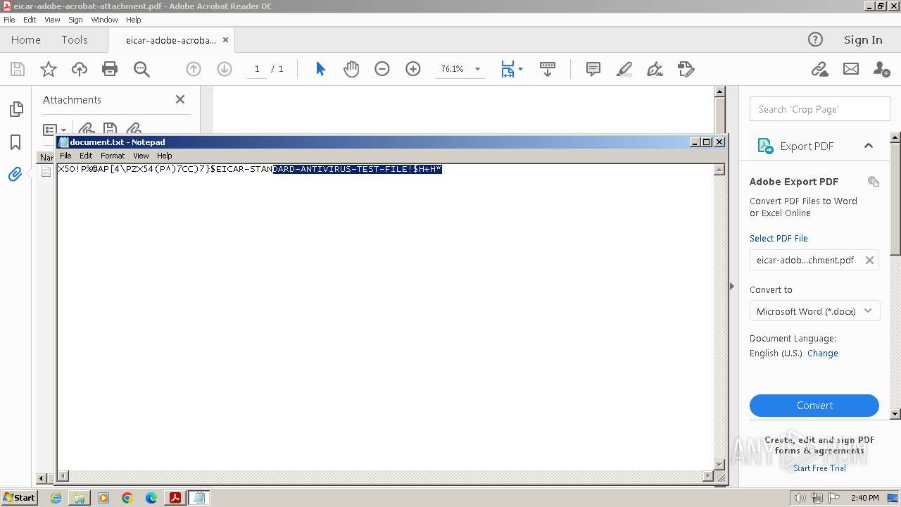Open Acrobat Edit menu
Viewport: 901px width, 507px height.
pos(30,20)
